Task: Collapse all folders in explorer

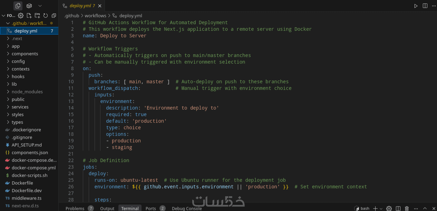Action: click(54, 16)
